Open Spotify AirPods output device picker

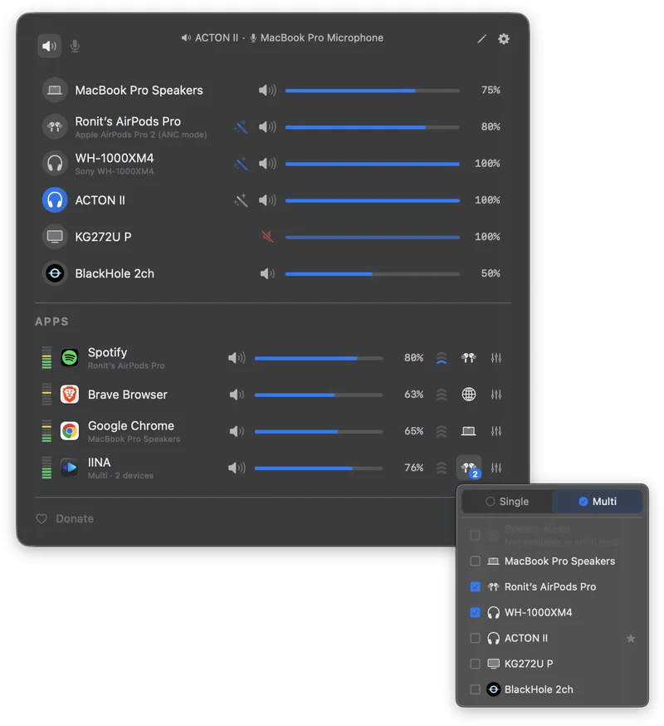click(x=469, y=357)
